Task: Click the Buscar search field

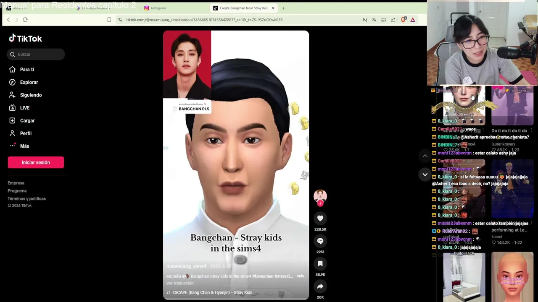Action: pos(36,54)
